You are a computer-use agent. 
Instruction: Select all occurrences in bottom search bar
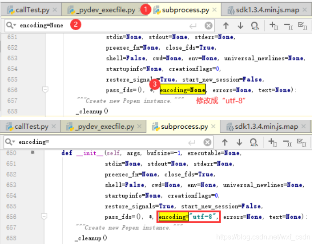tap(302, 142)
